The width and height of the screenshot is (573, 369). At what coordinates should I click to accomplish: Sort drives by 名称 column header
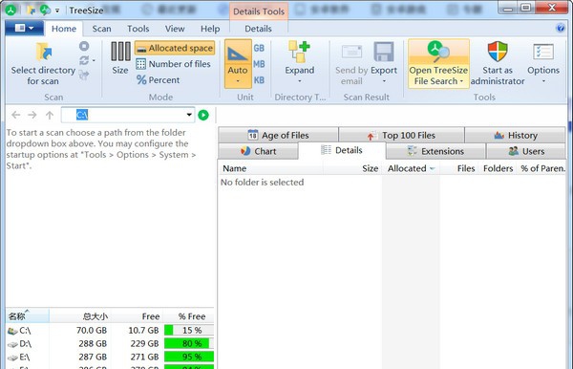[28, 316]
